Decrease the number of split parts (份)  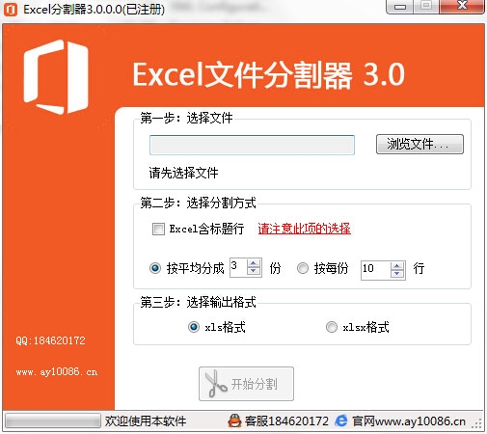click(254, 272)
